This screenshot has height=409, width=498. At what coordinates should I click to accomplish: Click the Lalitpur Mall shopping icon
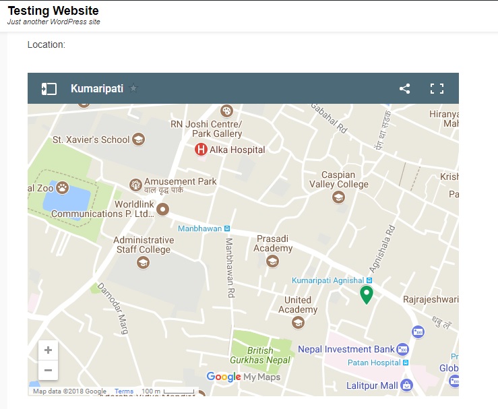[406, 385]
